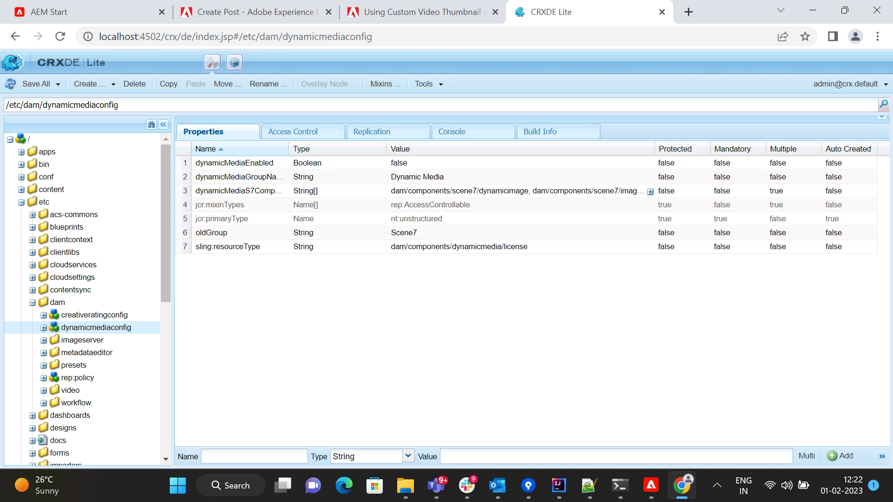This screenshot has width=893, height=502.
Task: Expand the multi-value dynamicMediaS7Components value
Action: pyautogui.click(x=650, y=192)
